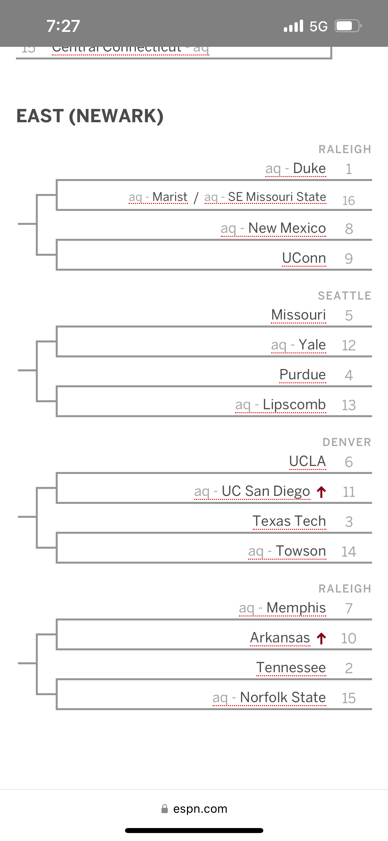Tap the lock icon in address bar
Viewport: 388px width, 841px height.
[164, 808]
